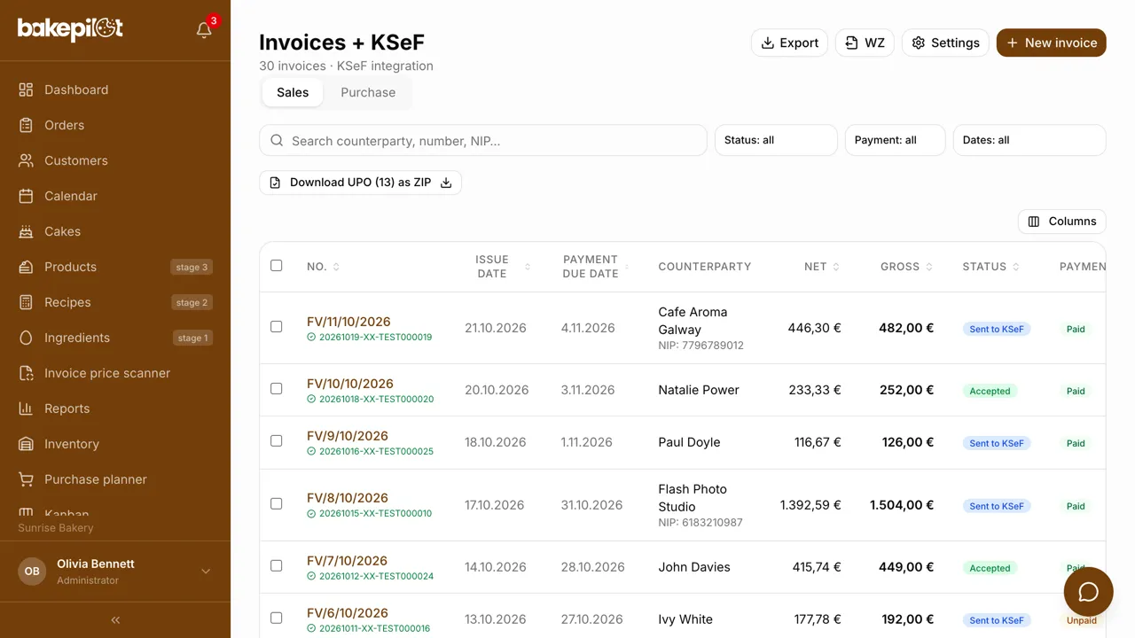The width and height of the screenshot is (1135, 638).
Task: Open the Dates: all filter dropdown
Action: (x=1029, y=140)
